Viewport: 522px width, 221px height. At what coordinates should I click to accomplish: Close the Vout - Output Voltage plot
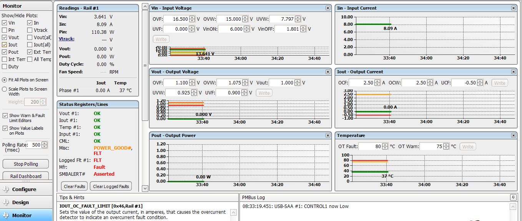[x=327, y=71]
